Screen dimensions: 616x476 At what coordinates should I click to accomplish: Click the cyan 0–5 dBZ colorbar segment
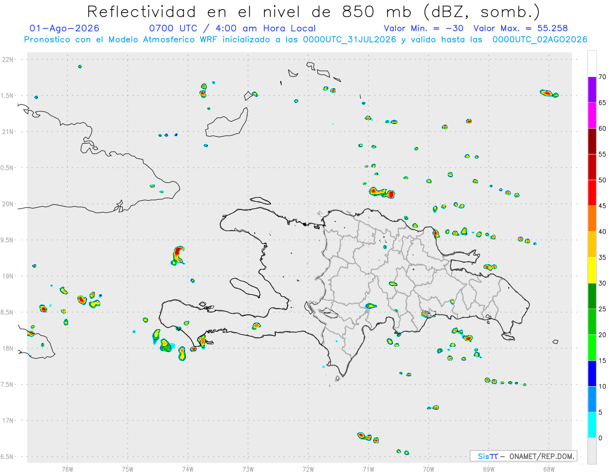[592, 425]
